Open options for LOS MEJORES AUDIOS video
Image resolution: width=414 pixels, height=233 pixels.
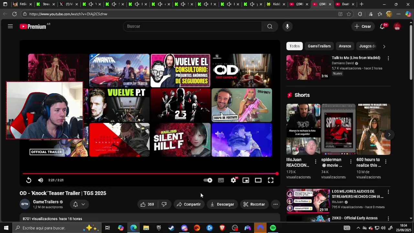(388, 192)
